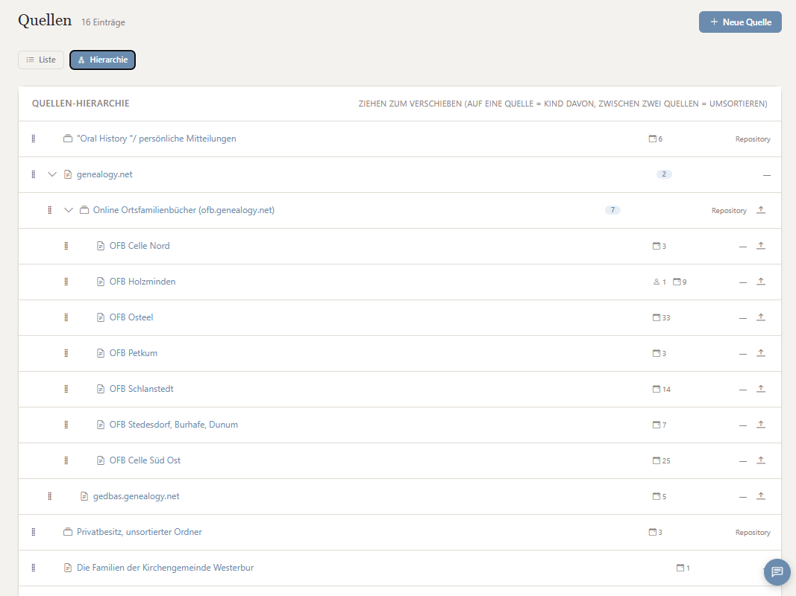Click the Repository label on Privatbesitz row
The height and width of the screenshot is (596, 796).
point(753,532)
